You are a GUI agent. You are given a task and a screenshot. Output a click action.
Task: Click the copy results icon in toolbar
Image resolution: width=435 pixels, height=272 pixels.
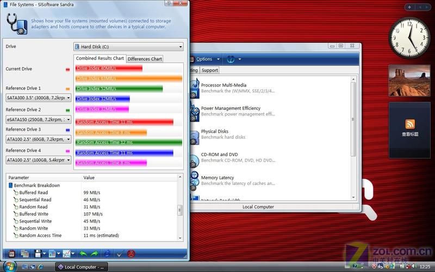[24, 254]
